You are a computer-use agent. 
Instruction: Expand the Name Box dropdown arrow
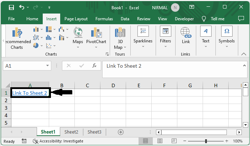point(48,66)
